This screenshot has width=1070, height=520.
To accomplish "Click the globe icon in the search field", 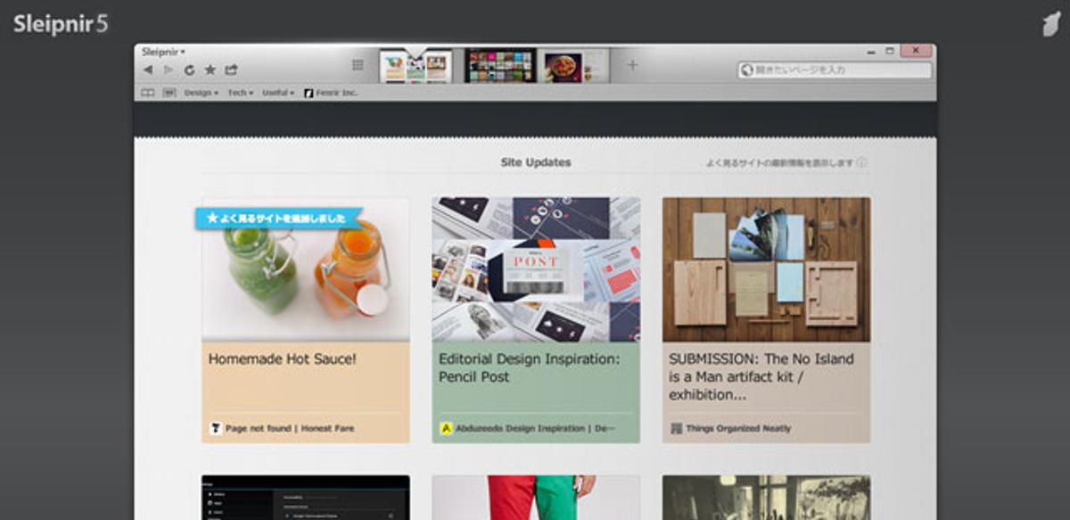I will pyautogui.click(x=747, y=70).
